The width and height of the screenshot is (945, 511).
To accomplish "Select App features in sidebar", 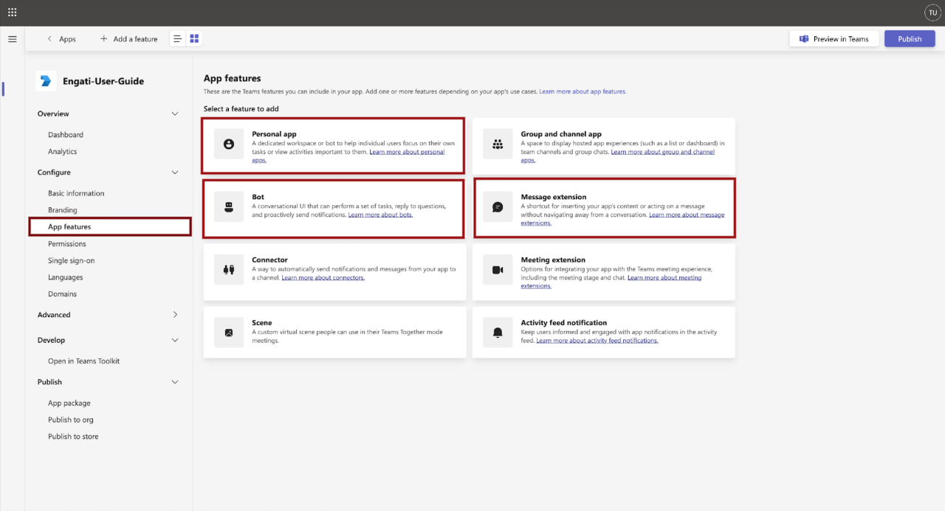I will [x=110, y=227].
